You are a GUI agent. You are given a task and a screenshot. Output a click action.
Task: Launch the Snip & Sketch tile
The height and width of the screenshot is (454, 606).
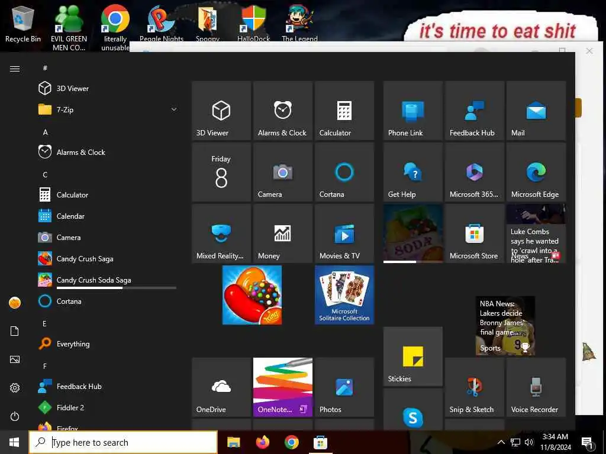point(474,387)
